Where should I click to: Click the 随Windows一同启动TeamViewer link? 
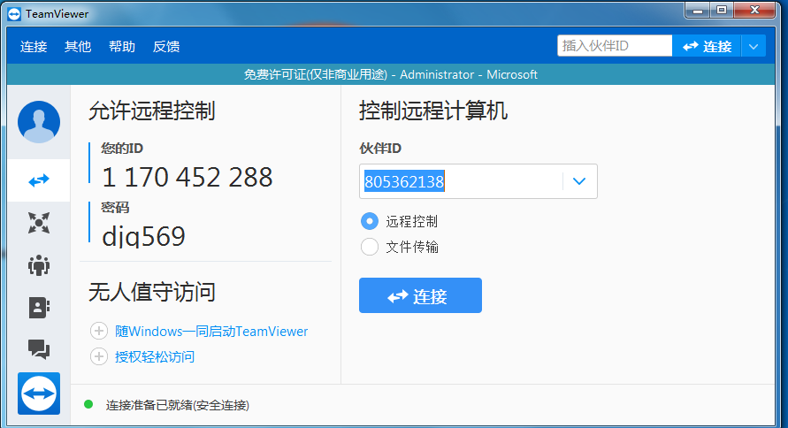click(211, 332)
